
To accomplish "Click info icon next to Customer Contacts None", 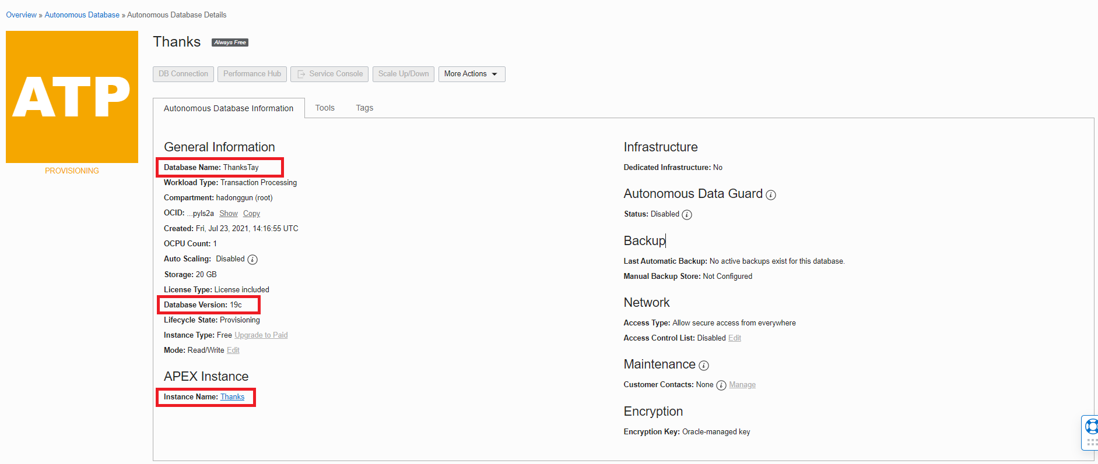I will pos(721,385).
